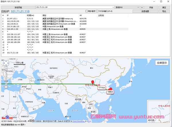Click the 地址 column header
Image resolution: width=172 pixels, height=127 pixels.
click(44, 15)
